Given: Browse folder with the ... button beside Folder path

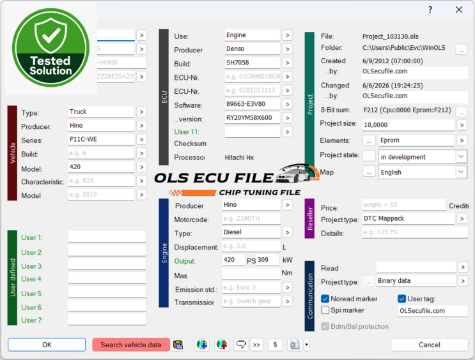Looking at the screenshot, I should click(462, 49).
